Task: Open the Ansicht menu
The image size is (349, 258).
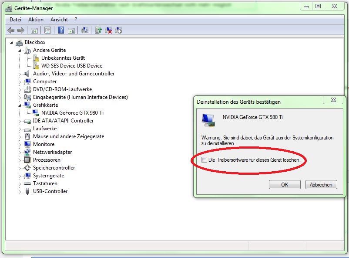Action: click(59, 20)
